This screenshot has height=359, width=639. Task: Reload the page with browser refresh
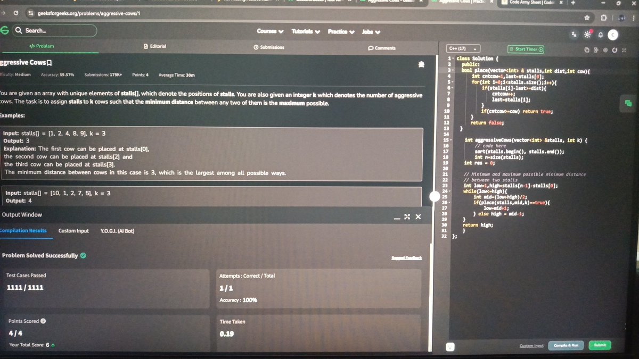tap(15, 13)
